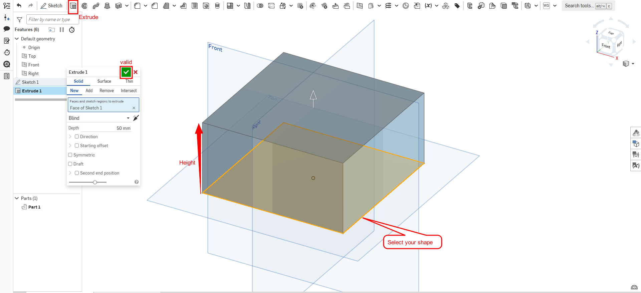641x293 pixels.
Task: Select the Sweep tool
Action: pyautogui.click(x=96, y=6)
